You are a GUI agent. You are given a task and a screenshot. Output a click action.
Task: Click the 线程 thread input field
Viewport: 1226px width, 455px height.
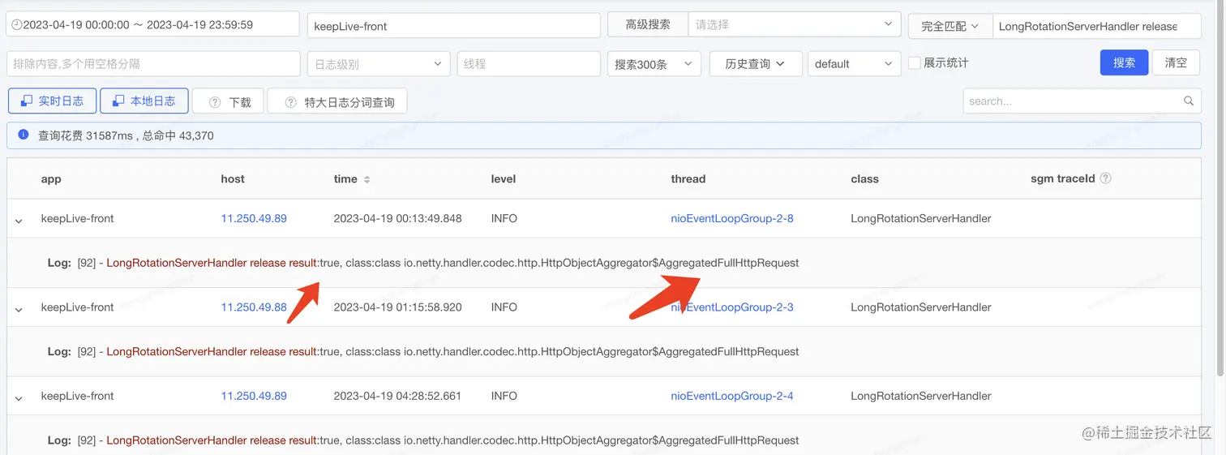528,63
